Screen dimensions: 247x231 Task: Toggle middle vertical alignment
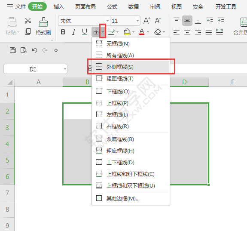[187, 21]
